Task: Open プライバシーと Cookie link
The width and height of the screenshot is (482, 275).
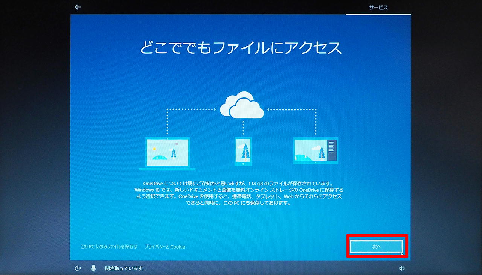Action: tap(165, 247)
